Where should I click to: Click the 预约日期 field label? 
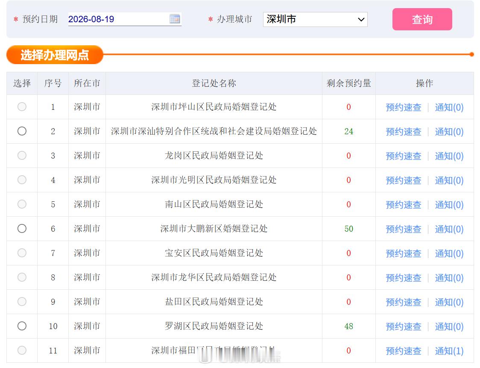click(40, 19)
